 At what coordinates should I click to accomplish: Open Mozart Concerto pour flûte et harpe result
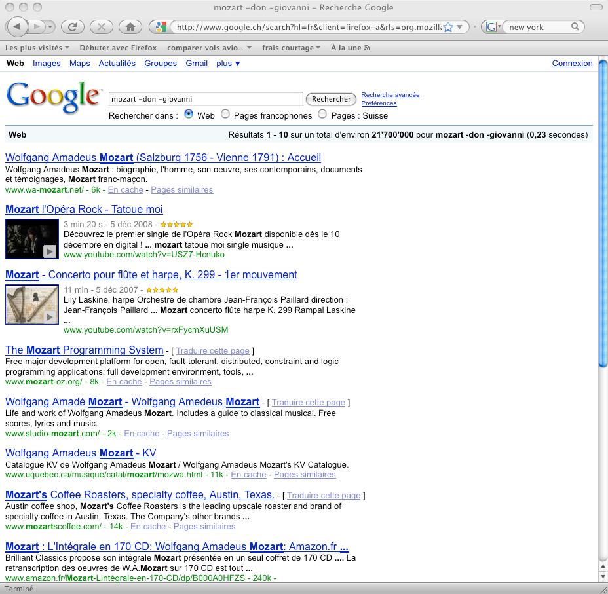(x=151, y=274)
